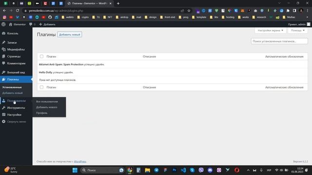Open the weather widget showing 22°C

point(11,170)
